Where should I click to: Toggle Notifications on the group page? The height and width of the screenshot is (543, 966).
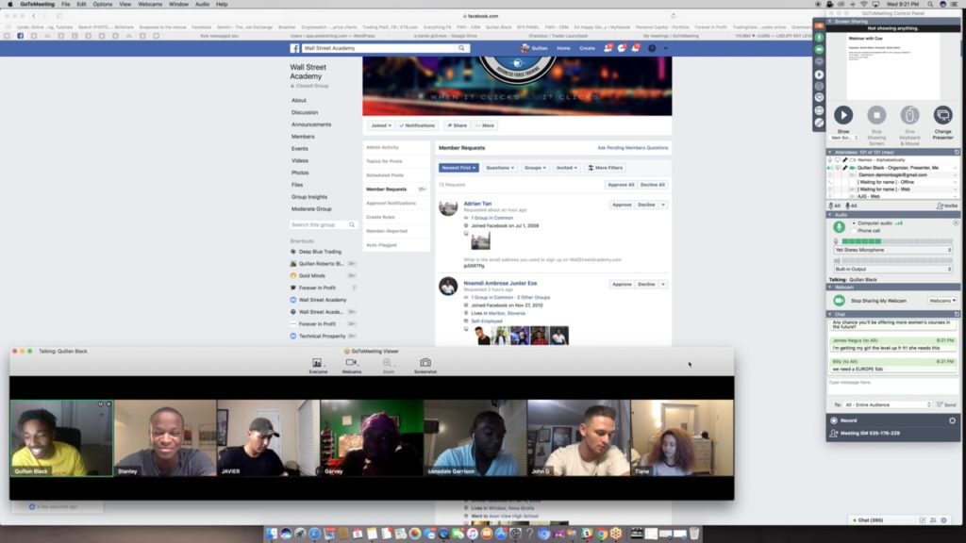tap(417, 125)
